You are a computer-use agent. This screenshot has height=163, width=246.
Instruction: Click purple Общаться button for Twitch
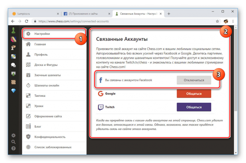point(194,107)
